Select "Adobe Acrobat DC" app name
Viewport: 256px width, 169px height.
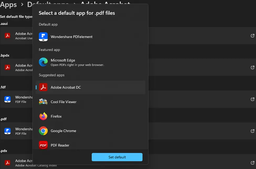pos(66,87)
